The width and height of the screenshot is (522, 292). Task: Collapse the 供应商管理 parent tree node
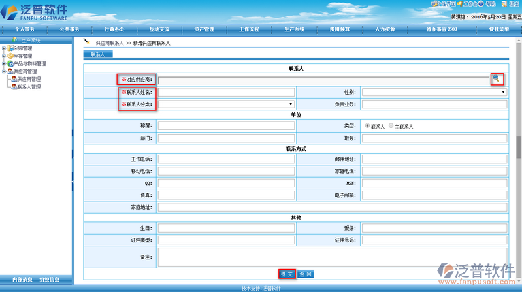pyautogui.click(x=4, y=72)
